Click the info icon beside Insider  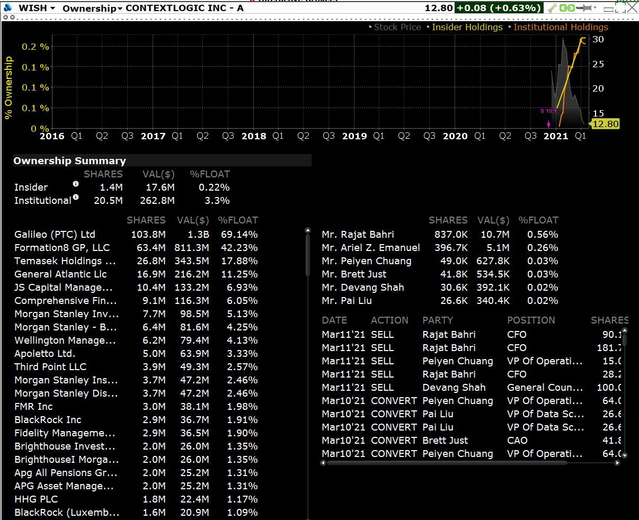point(75,184)
